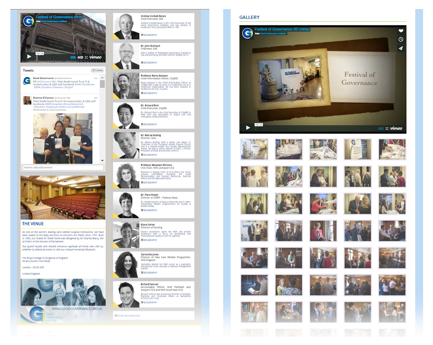The height and width of the screenshot is (345, 433).
Task: Share the gallery video via paper plane icon
Action: point(401,48)
